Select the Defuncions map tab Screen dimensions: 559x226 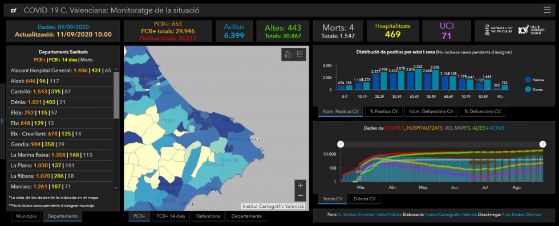coord(208,216)
